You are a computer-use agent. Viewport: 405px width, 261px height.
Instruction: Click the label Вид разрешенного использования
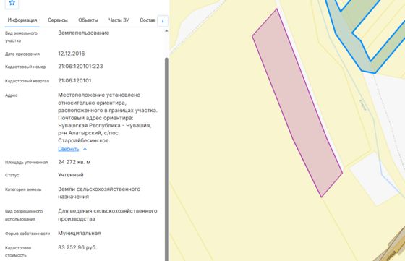24,215
